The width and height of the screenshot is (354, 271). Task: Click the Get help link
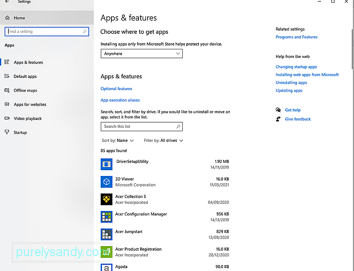coord(292,110)
